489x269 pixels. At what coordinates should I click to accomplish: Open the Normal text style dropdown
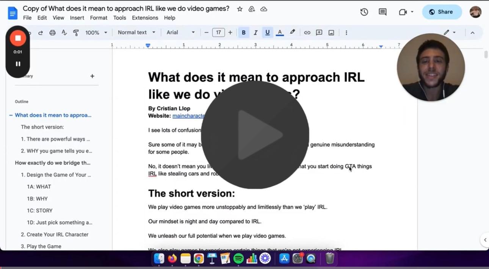[x=136, y=33]
